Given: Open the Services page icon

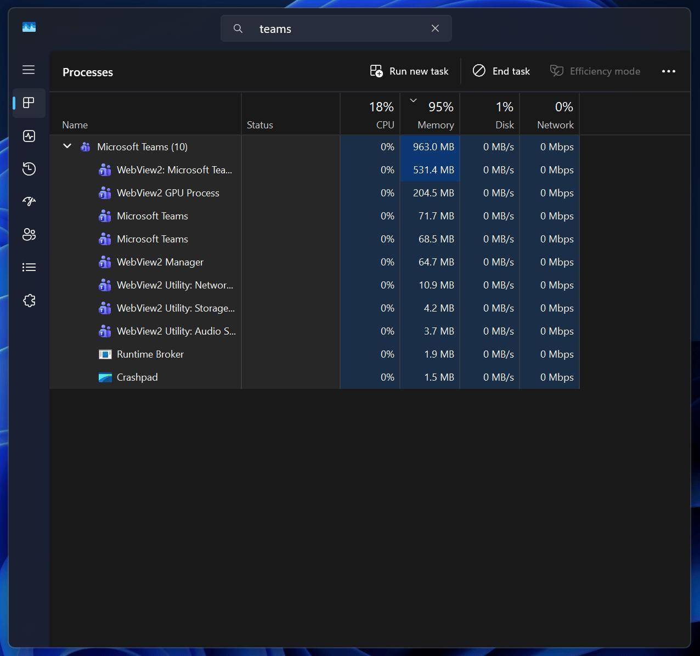Looking at the screenshot, I should [29, 301].
